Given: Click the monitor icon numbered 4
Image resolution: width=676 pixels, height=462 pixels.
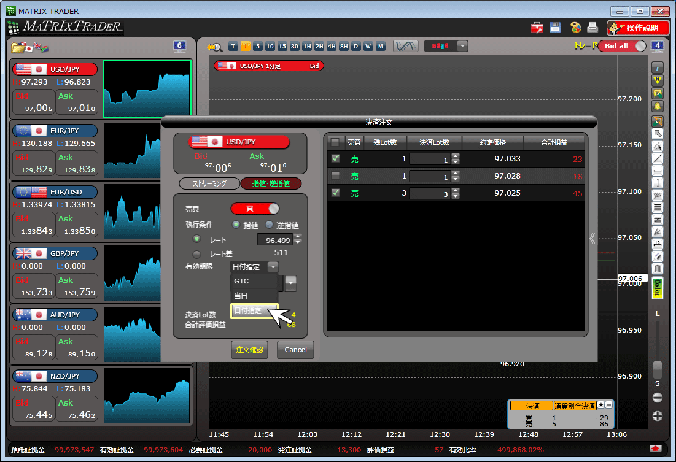Looking at the screenshot, I should coord(656,46).
